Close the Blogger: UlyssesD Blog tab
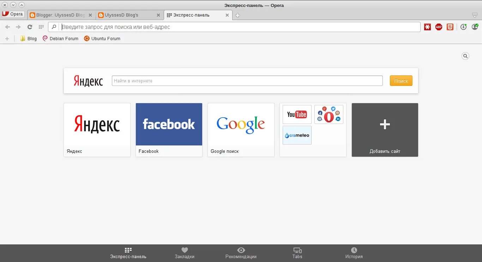The image size is (482, 262). (x=90, y=15)
